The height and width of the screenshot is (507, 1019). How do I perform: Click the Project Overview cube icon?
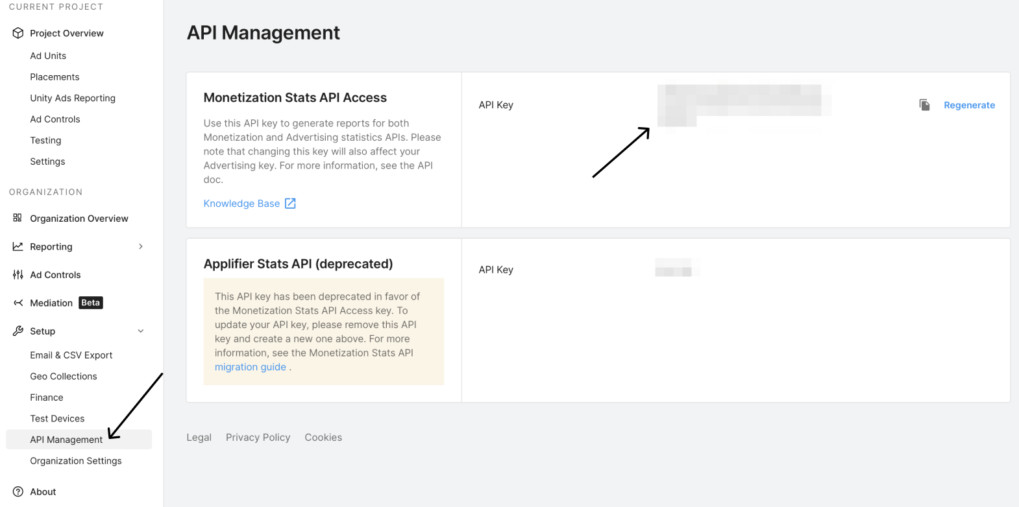click(18, 33)
